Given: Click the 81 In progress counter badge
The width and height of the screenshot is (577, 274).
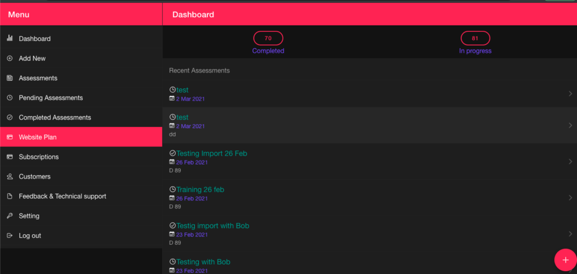Looking at the screenshot, I should click(475, 38).
